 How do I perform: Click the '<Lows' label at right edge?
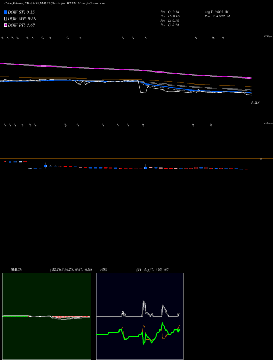(268, 123)
